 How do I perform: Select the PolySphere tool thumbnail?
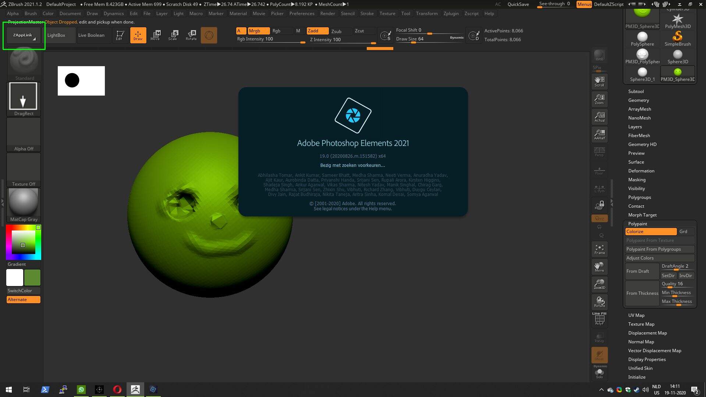click(x=642, y=39)
